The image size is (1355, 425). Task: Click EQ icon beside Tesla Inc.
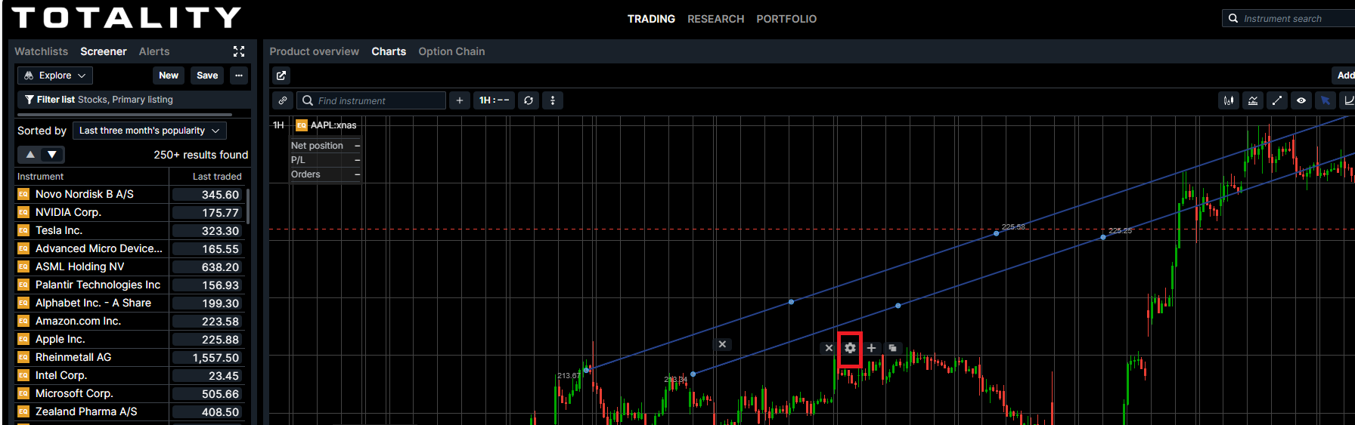pos(23,230)
